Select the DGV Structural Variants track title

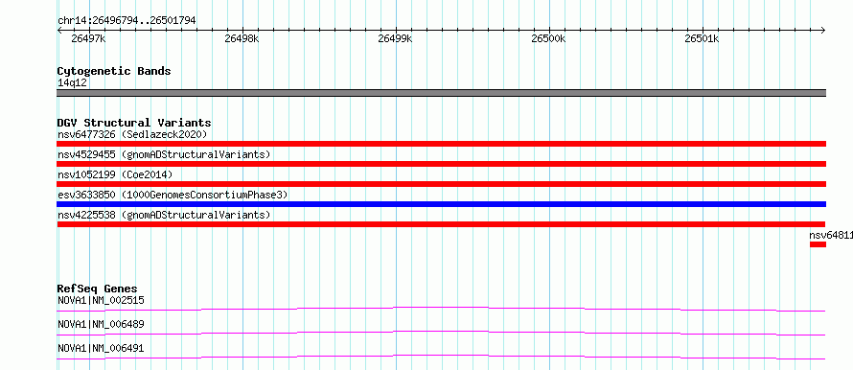134,123
